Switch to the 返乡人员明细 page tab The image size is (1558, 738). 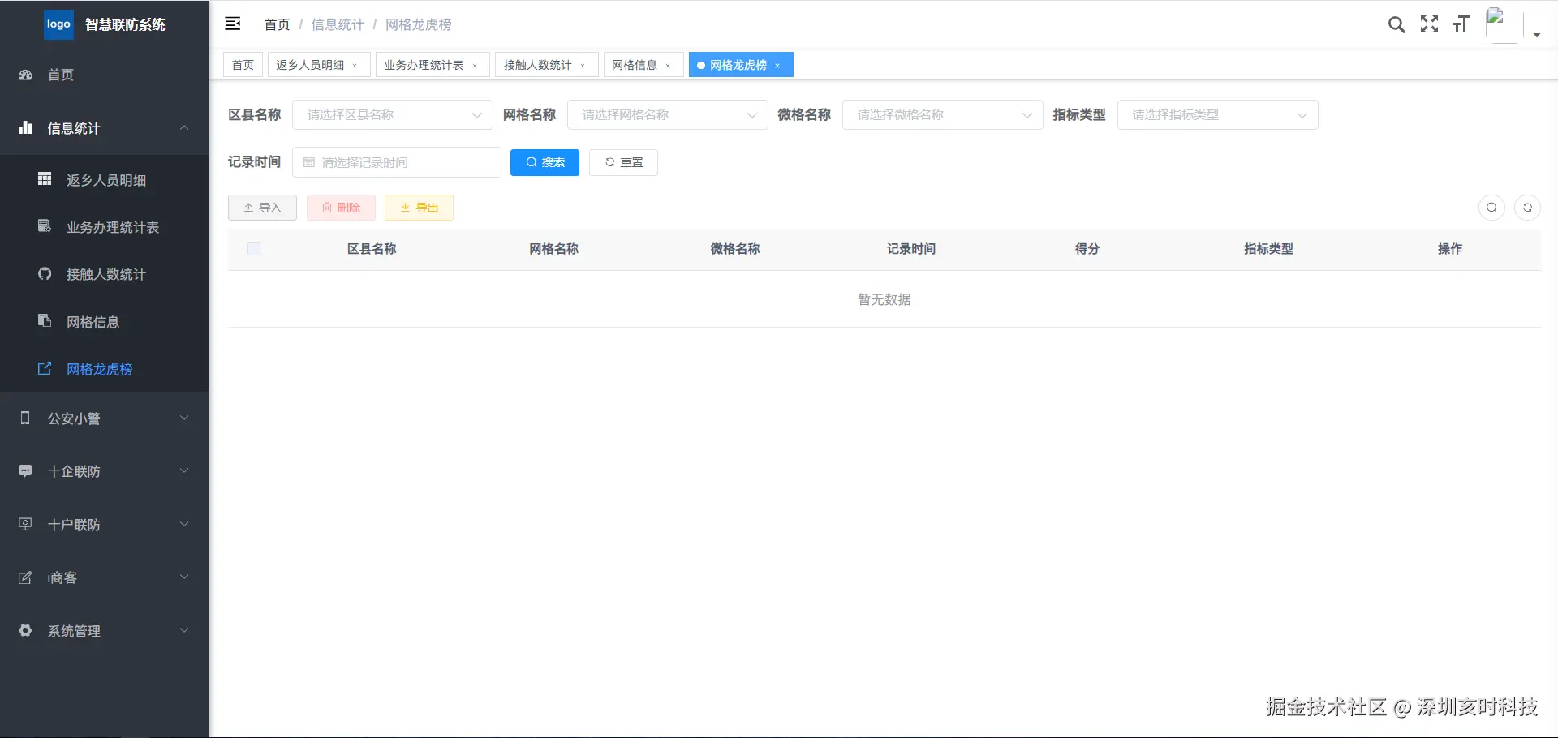[x=319, y=65]
